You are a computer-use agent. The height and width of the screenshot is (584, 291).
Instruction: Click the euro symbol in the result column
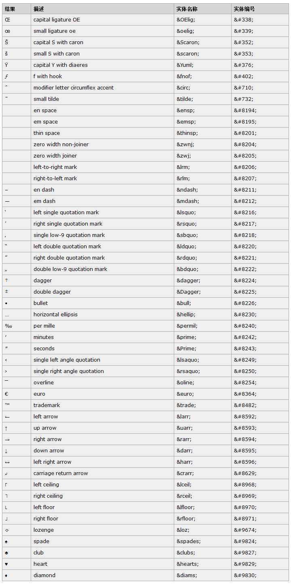(x=7, y=394)
